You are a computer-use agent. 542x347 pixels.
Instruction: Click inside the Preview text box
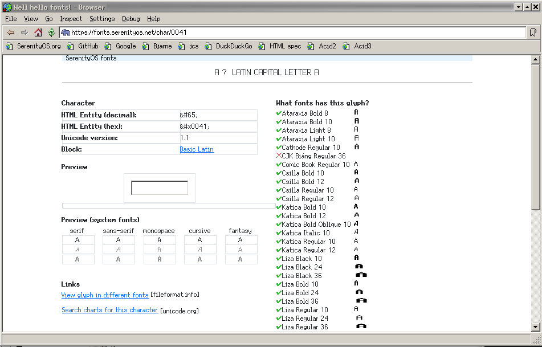[x=160, y=188]
